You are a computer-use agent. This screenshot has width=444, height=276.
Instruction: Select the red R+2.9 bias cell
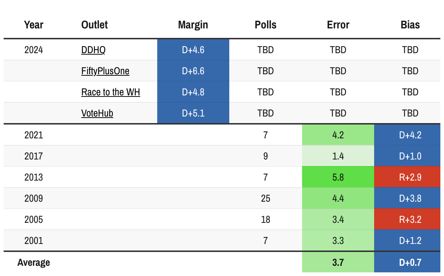(410, 177)
